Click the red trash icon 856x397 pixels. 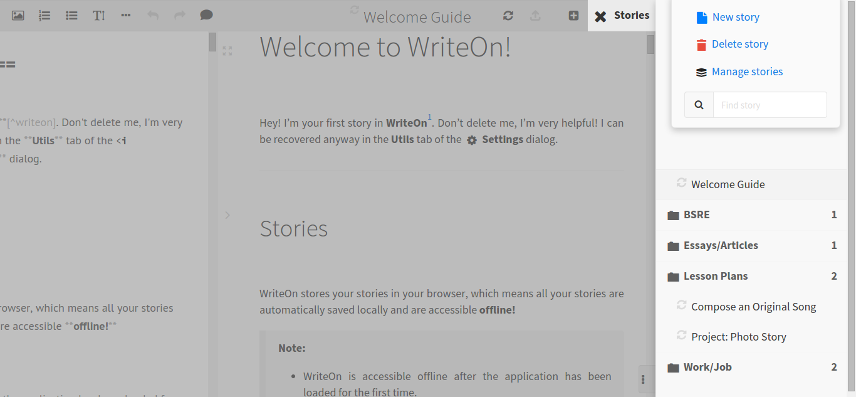click(x=701, y=45)
